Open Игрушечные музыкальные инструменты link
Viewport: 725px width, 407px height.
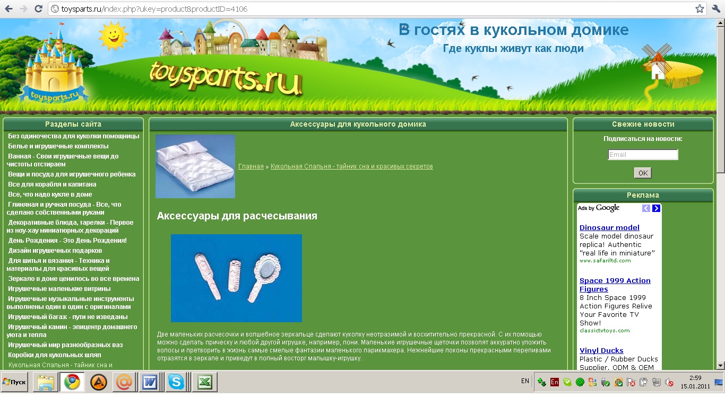[71, 303]
